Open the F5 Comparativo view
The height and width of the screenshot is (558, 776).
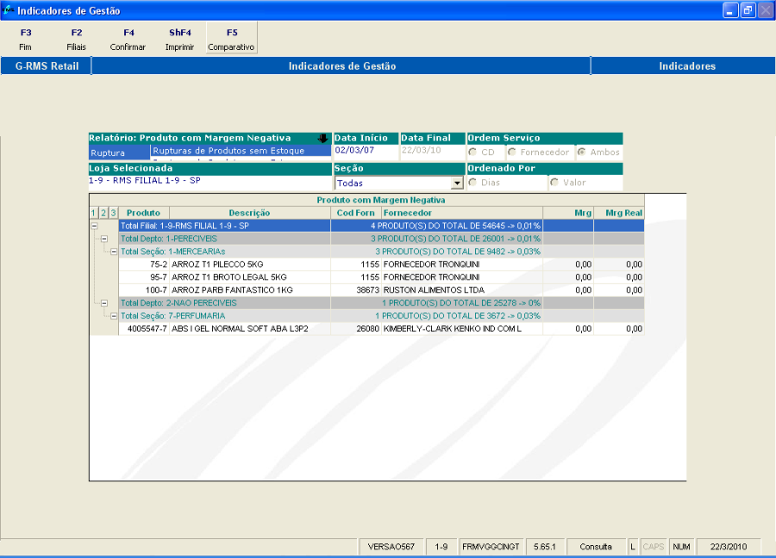point(232,38)
